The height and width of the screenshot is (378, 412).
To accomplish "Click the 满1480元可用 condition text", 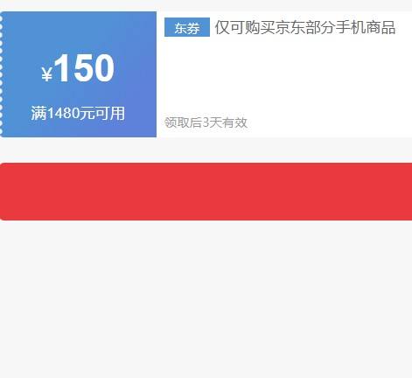I will (x=78, y=113).
